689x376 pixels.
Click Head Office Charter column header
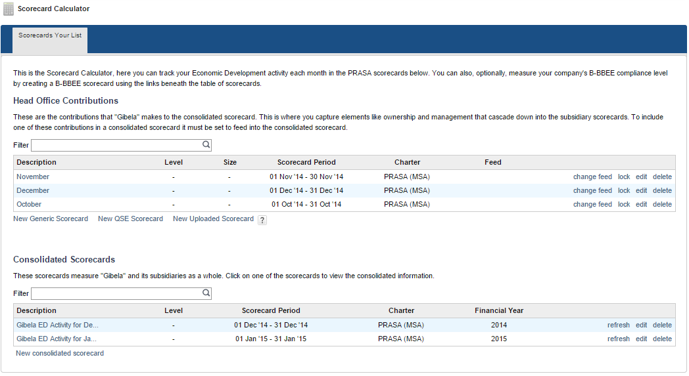408,162
